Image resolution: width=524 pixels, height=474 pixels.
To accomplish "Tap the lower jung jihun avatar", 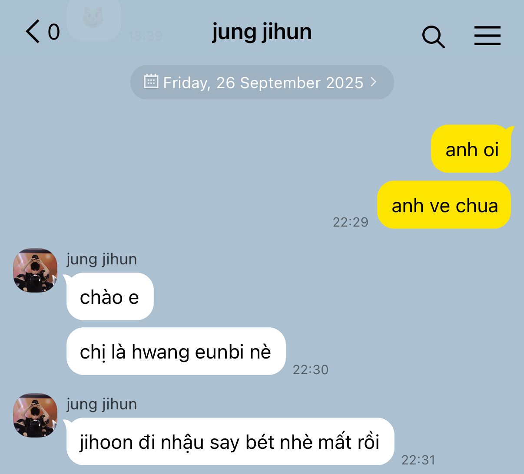I will [x=35, y=415].
